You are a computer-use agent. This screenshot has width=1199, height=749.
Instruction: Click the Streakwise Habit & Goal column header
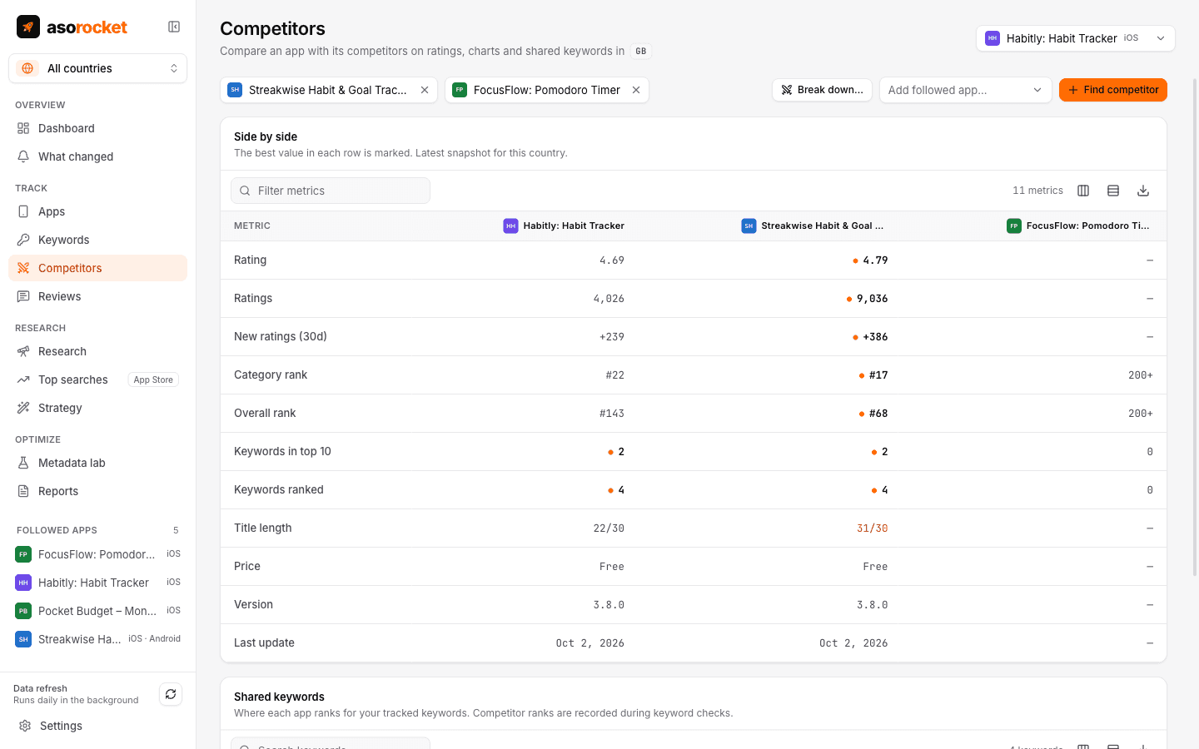pos(813,226)
